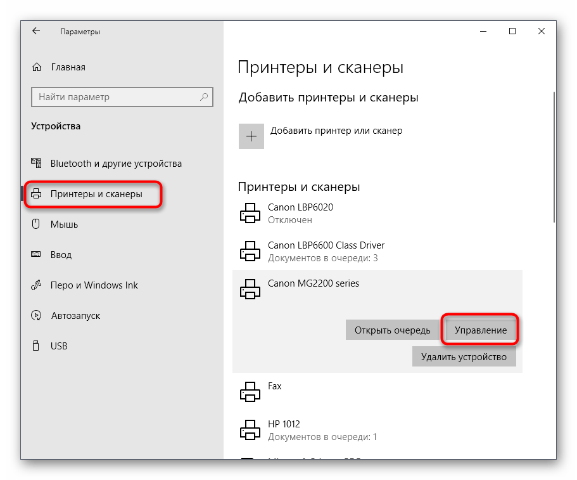Click the Bluetooth devices icon in sidebar
This screenshot has height=480, width=577.
pyautogui.click(x=36, y=163)
